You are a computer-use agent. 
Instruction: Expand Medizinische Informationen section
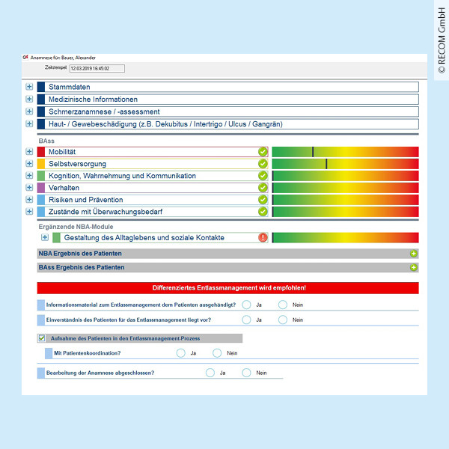(29, 99)
